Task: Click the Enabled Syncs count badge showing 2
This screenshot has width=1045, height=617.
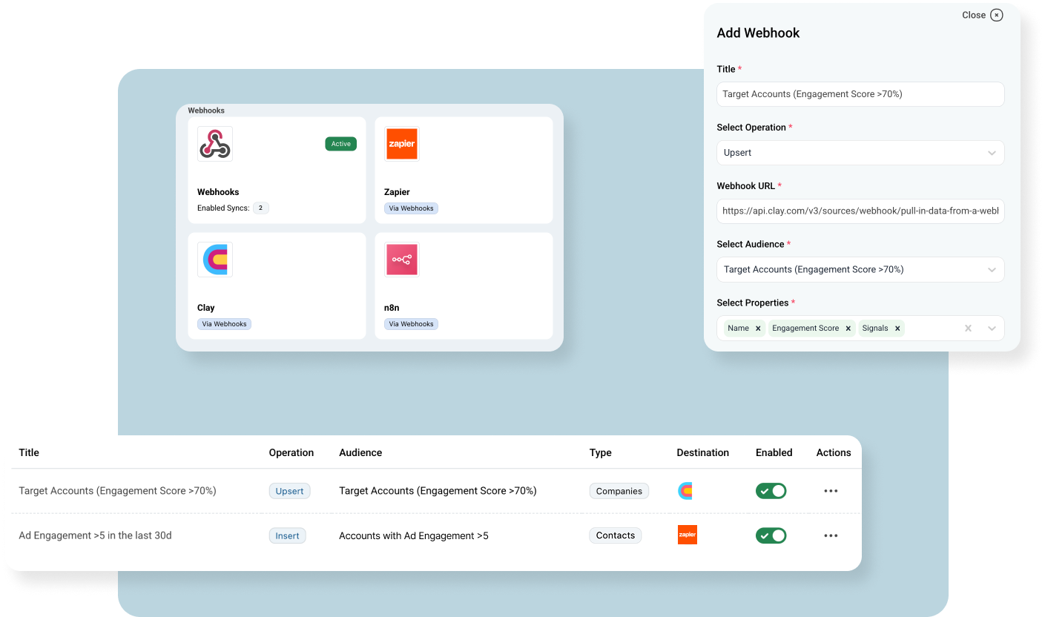Action: coord(260,208)
